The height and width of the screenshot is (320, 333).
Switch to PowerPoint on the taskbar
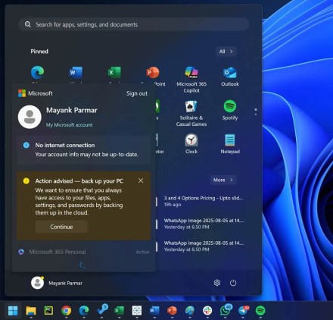[172, 310]
